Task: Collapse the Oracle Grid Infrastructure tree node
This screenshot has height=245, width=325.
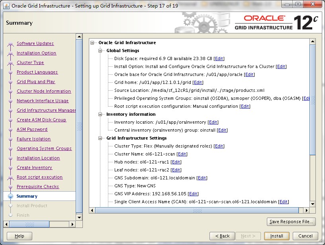Action: 92,43
